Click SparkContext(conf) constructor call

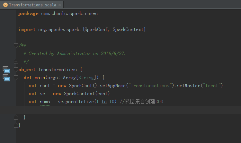tap(87, 94)
